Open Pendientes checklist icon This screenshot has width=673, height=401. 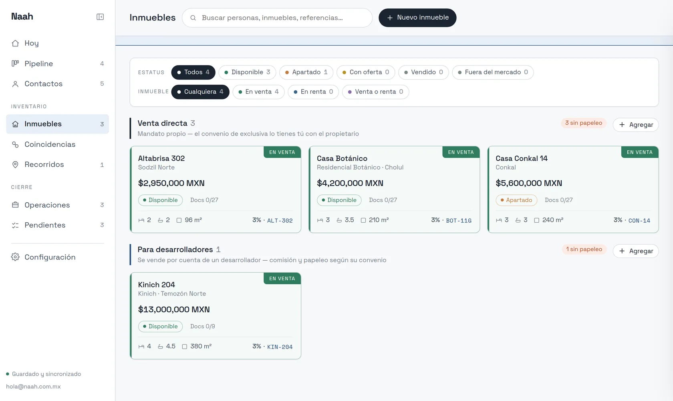pyautogui.click(x=15, y=225)
